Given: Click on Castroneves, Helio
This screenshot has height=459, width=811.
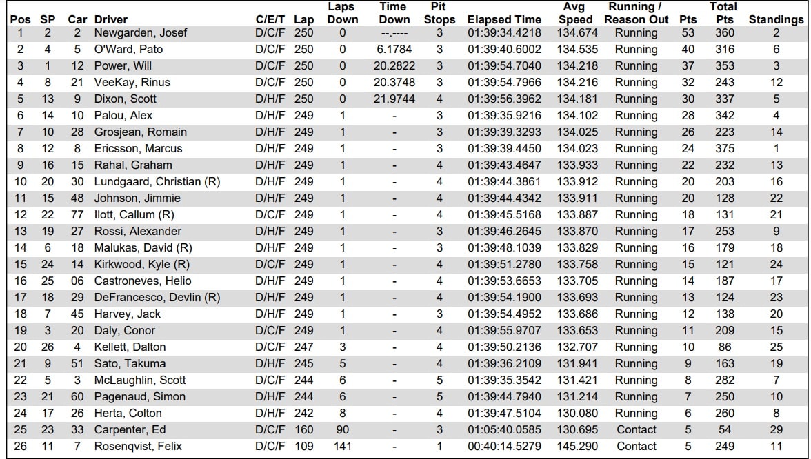Looking at the screenshot, I should coord(143,280).
